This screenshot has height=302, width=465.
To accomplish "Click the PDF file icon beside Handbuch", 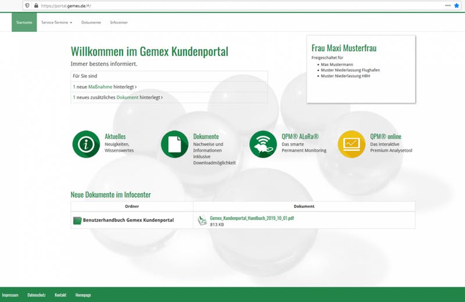I will [x=202, y=220].
